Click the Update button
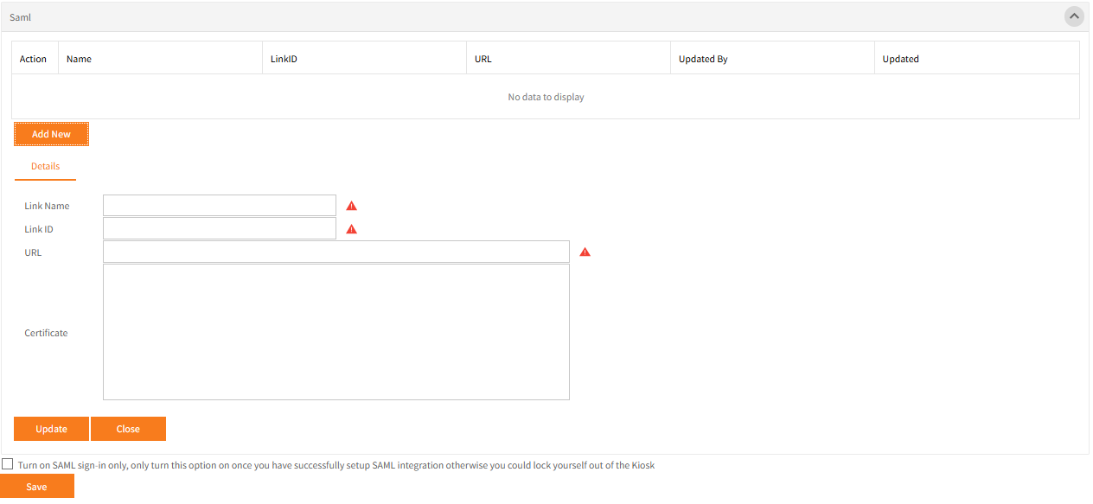 [51, 429]
